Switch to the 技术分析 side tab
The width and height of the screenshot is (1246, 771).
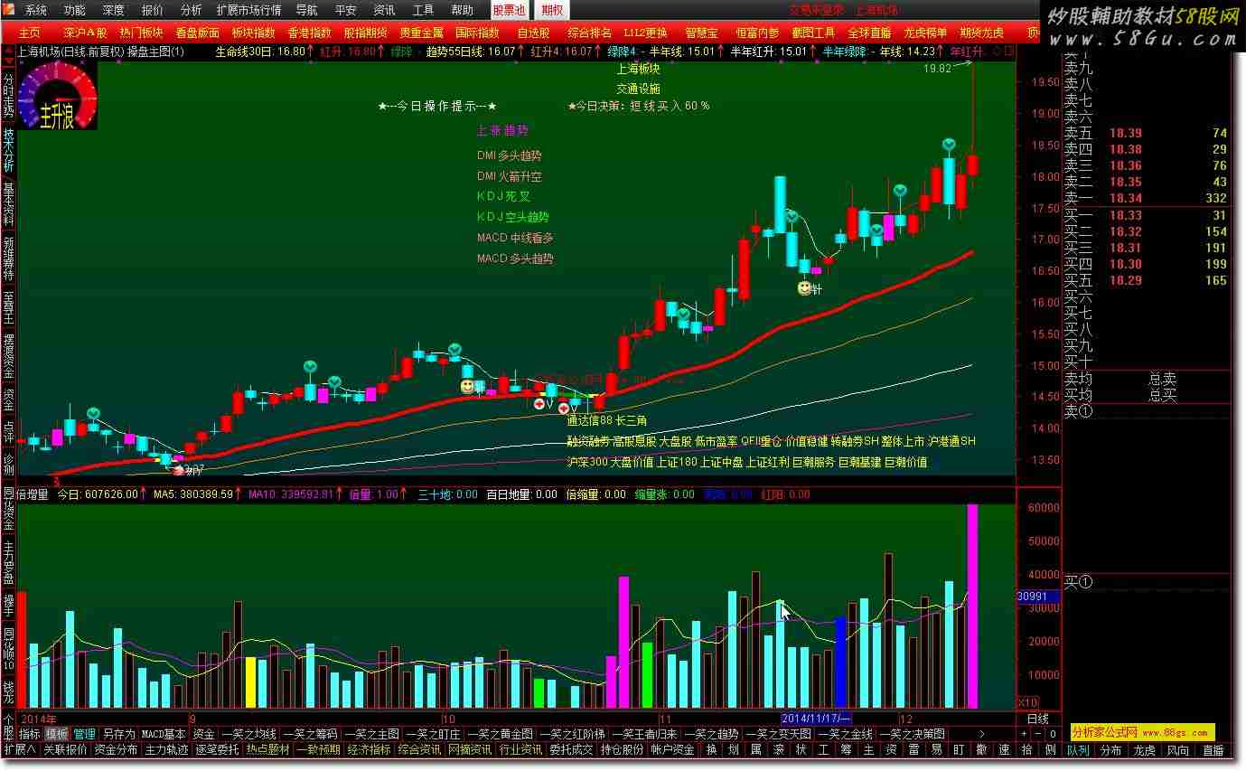point(8,149)
